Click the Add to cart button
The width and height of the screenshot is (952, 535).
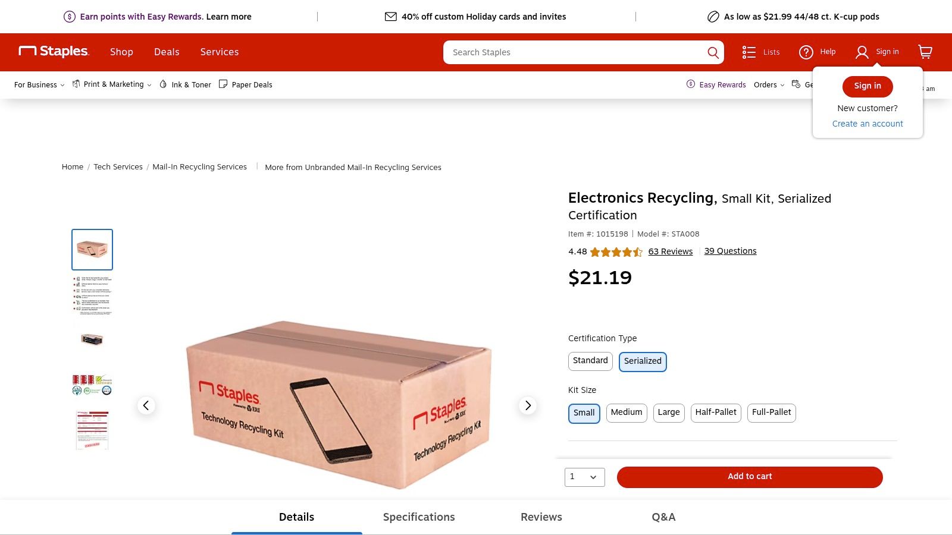pos(749,477)
